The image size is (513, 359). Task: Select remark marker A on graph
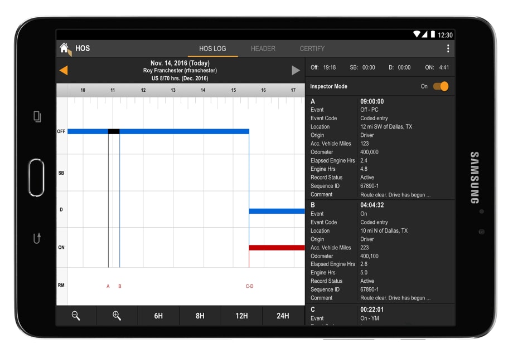click(108, 286)
